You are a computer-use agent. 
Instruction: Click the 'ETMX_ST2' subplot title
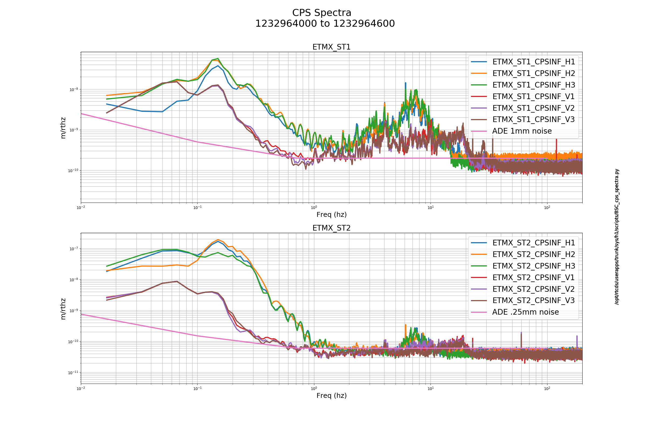(332, 228)
